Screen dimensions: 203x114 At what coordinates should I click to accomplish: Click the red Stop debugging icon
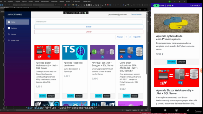coord(108,5)
